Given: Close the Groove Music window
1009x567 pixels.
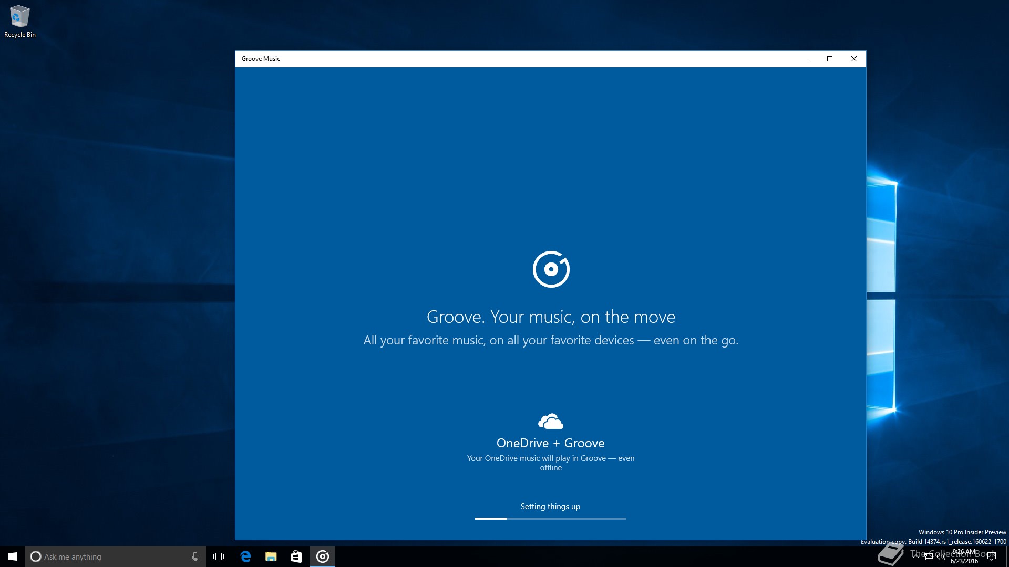Looking at the screenshot, I should point(854,59).
